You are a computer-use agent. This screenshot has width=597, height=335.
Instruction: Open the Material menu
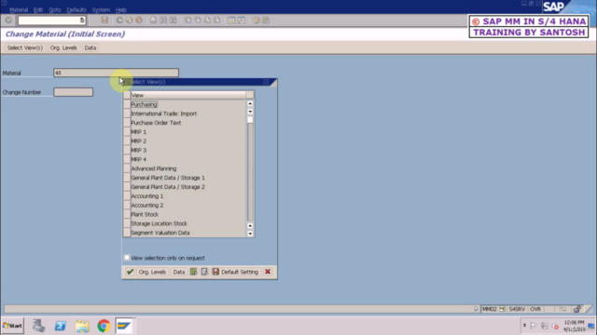point(19,10)
